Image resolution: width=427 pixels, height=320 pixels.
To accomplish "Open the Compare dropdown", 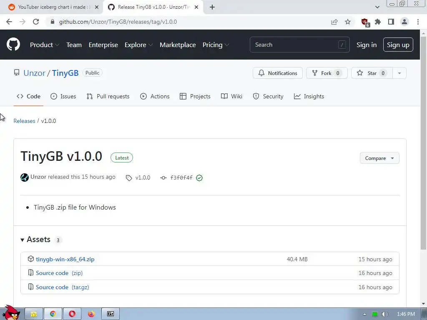I will pos(379,158).
